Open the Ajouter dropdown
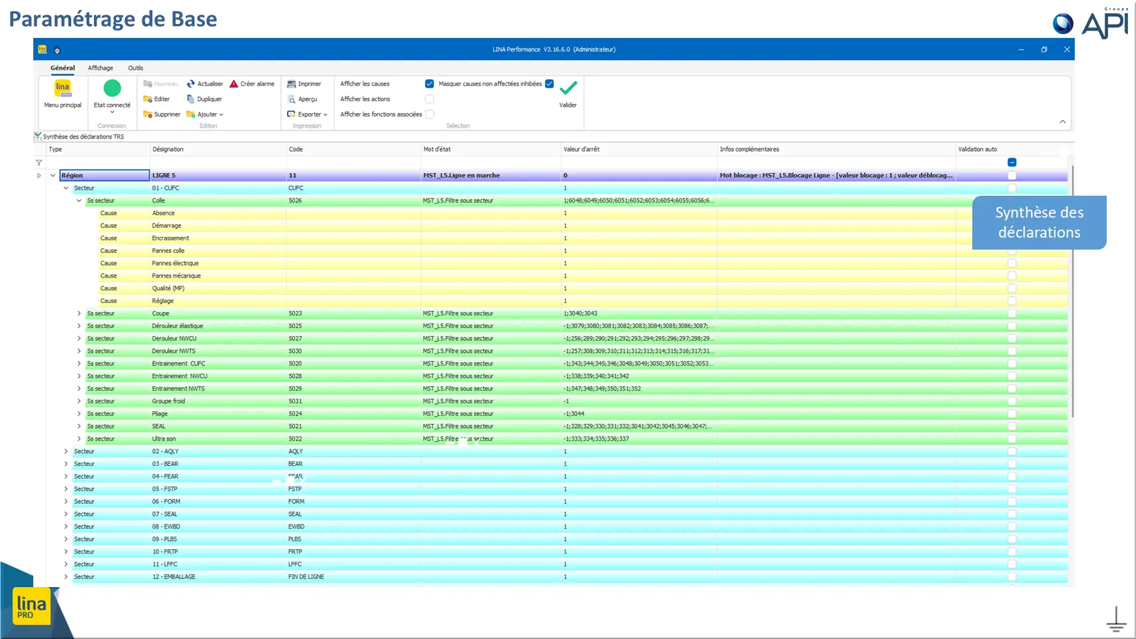1136x639 pixels. [x=205, y=114]
